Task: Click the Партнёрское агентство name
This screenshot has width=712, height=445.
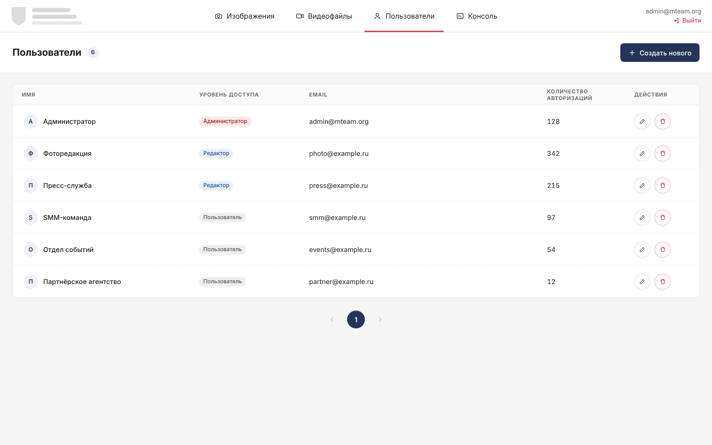Action: coord(82,282)
